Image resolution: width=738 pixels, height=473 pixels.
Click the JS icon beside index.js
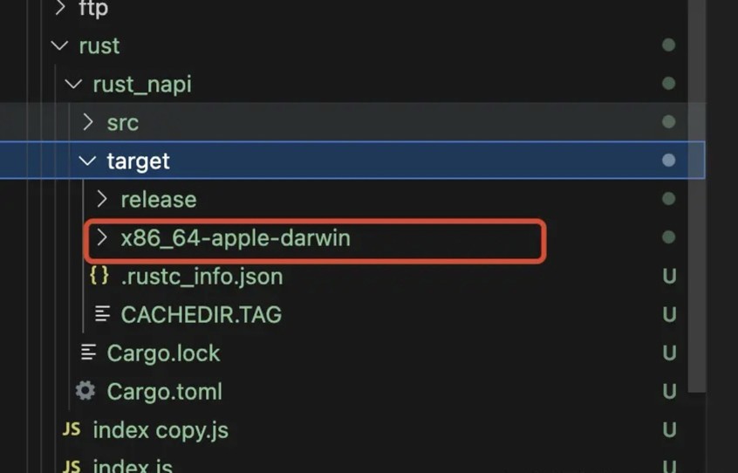pos(72,466)
